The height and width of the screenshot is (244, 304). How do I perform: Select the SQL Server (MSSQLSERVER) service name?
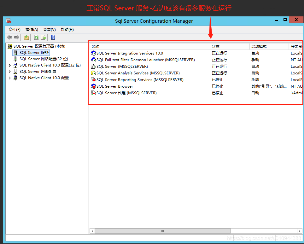coord(122,67)
